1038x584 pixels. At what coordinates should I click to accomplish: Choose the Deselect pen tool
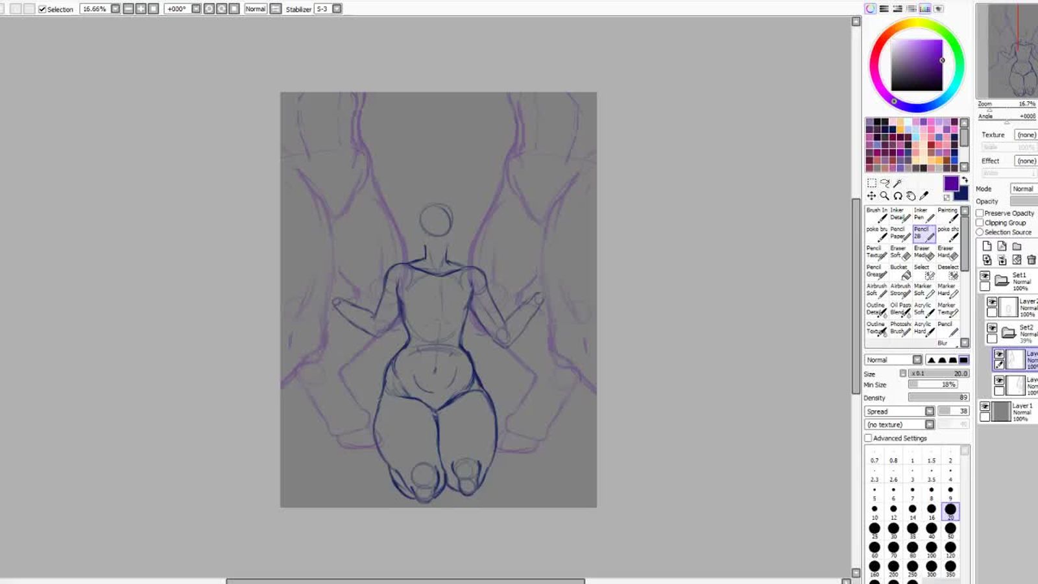tap(948, 271)
